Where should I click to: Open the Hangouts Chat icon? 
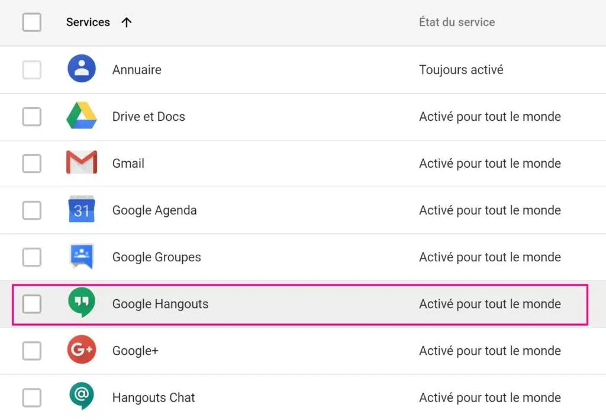(x=82, y=396)
